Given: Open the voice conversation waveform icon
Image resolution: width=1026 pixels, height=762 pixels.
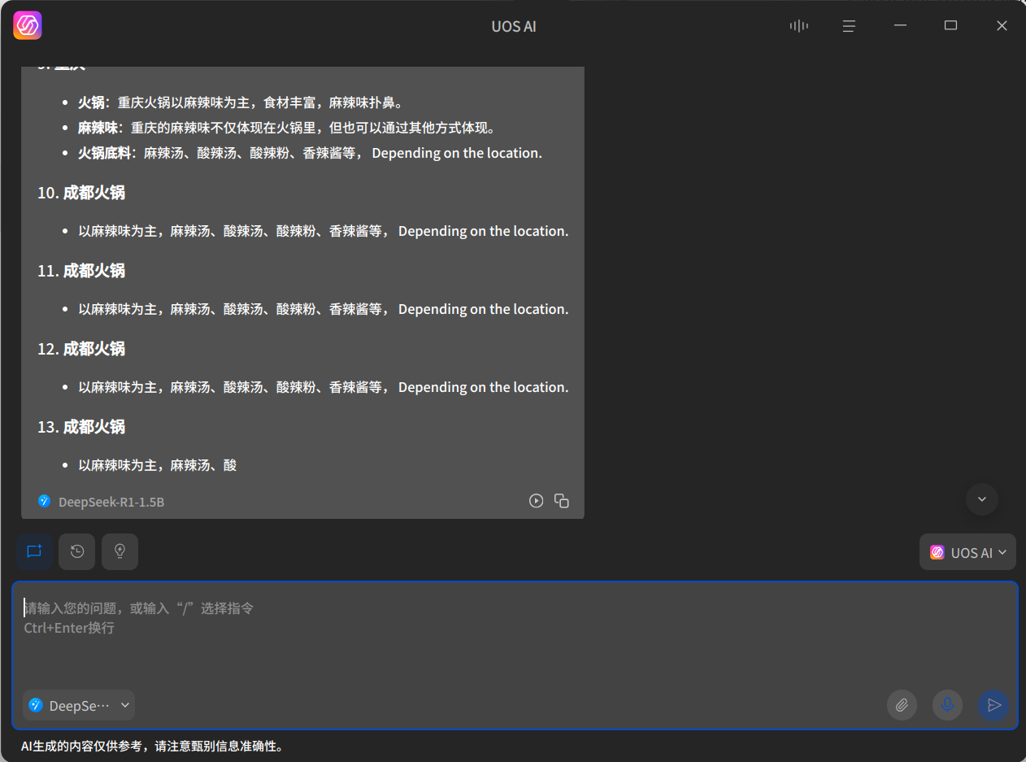Looking at the screenshot, I should [x=798, y=26].
